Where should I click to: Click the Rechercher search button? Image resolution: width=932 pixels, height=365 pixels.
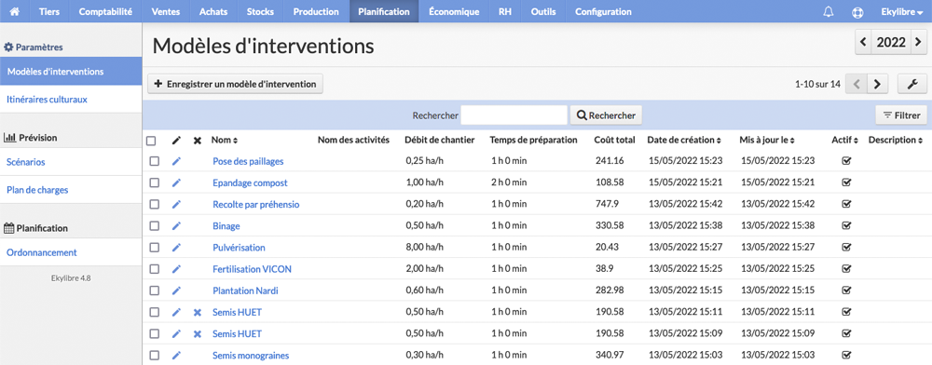(606, 115)
